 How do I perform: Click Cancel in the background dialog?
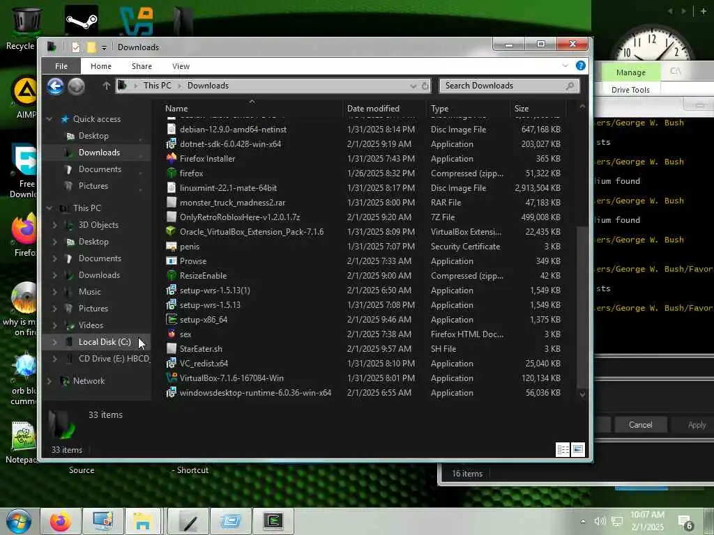click(x=640, y=424)
